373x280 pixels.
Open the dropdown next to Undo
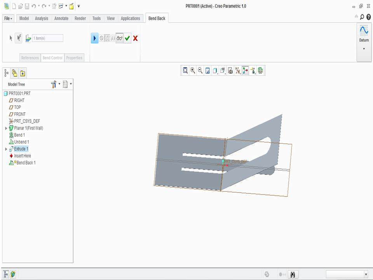pyautogui.click(x=39, y=6)
